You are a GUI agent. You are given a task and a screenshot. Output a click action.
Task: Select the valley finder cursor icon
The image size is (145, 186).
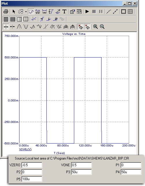click(x=26, y=26)
